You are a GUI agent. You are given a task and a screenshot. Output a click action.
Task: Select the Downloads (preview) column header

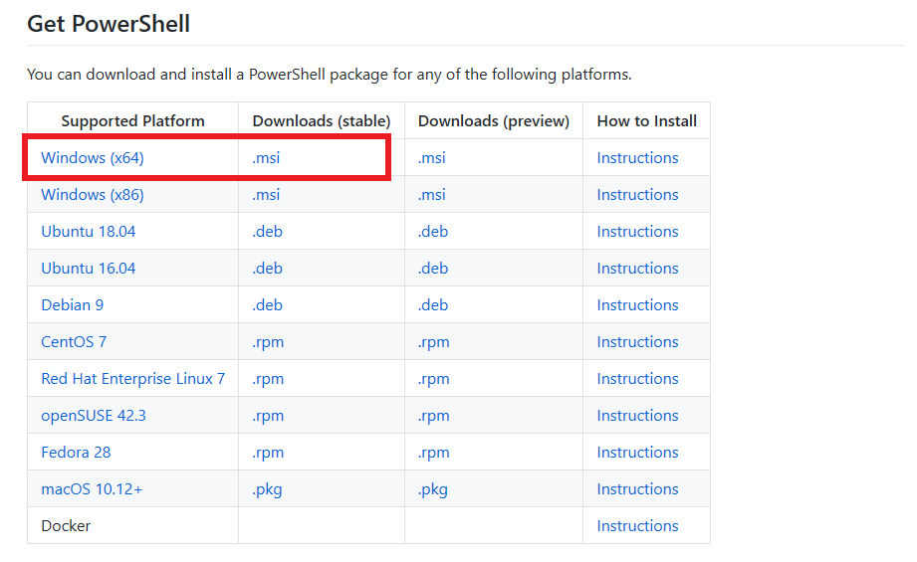pyautogui.click(x=494, y=121)
